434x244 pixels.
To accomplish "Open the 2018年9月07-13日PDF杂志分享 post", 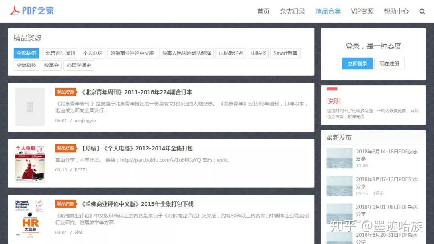I will coord(387,183).
